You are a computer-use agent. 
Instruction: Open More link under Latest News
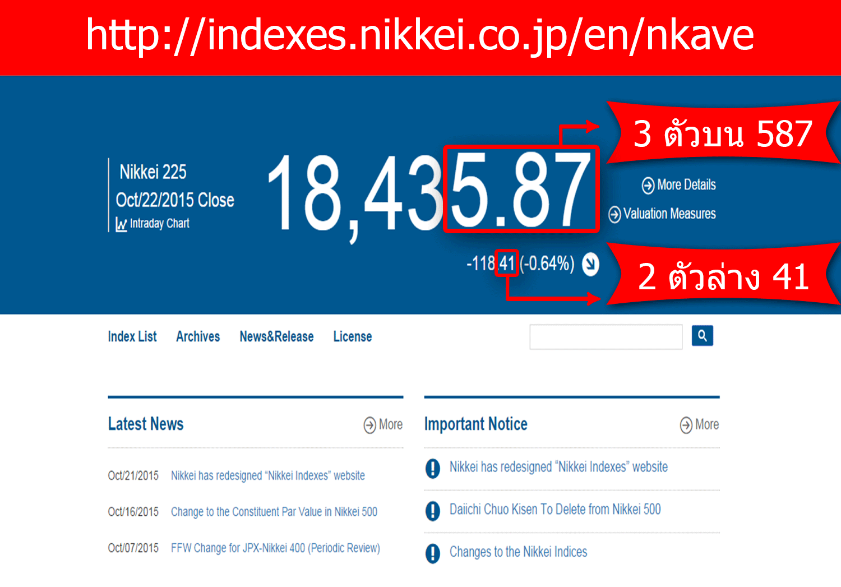click(x=391, y=424)
